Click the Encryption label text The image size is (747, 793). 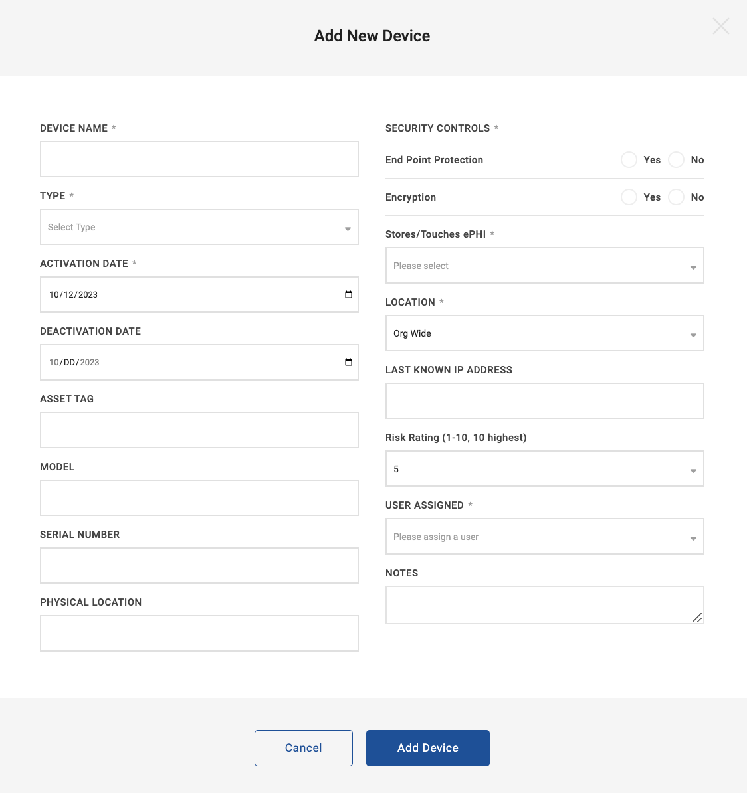[411, 197]
